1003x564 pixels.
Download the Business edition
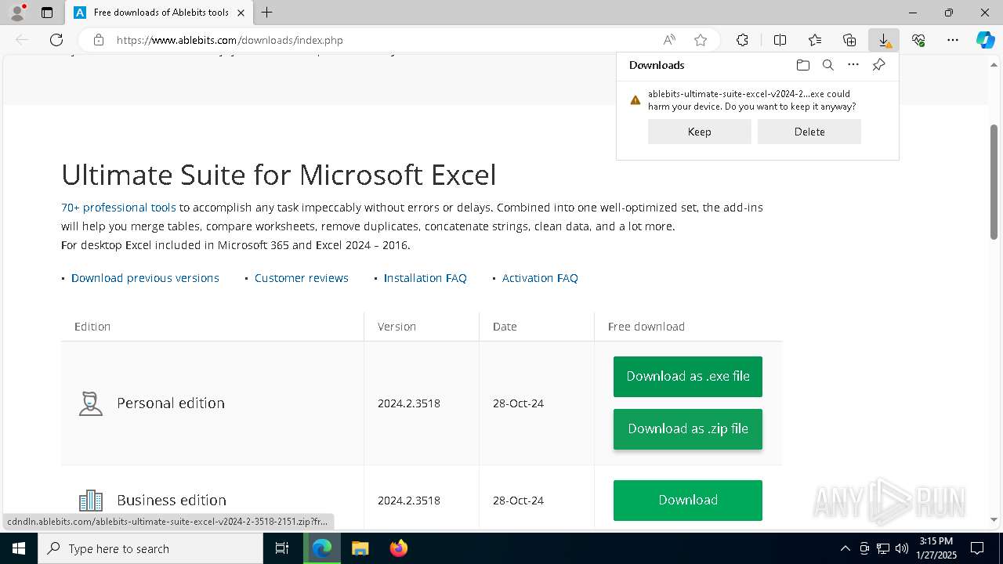click(x=688, y=501)
